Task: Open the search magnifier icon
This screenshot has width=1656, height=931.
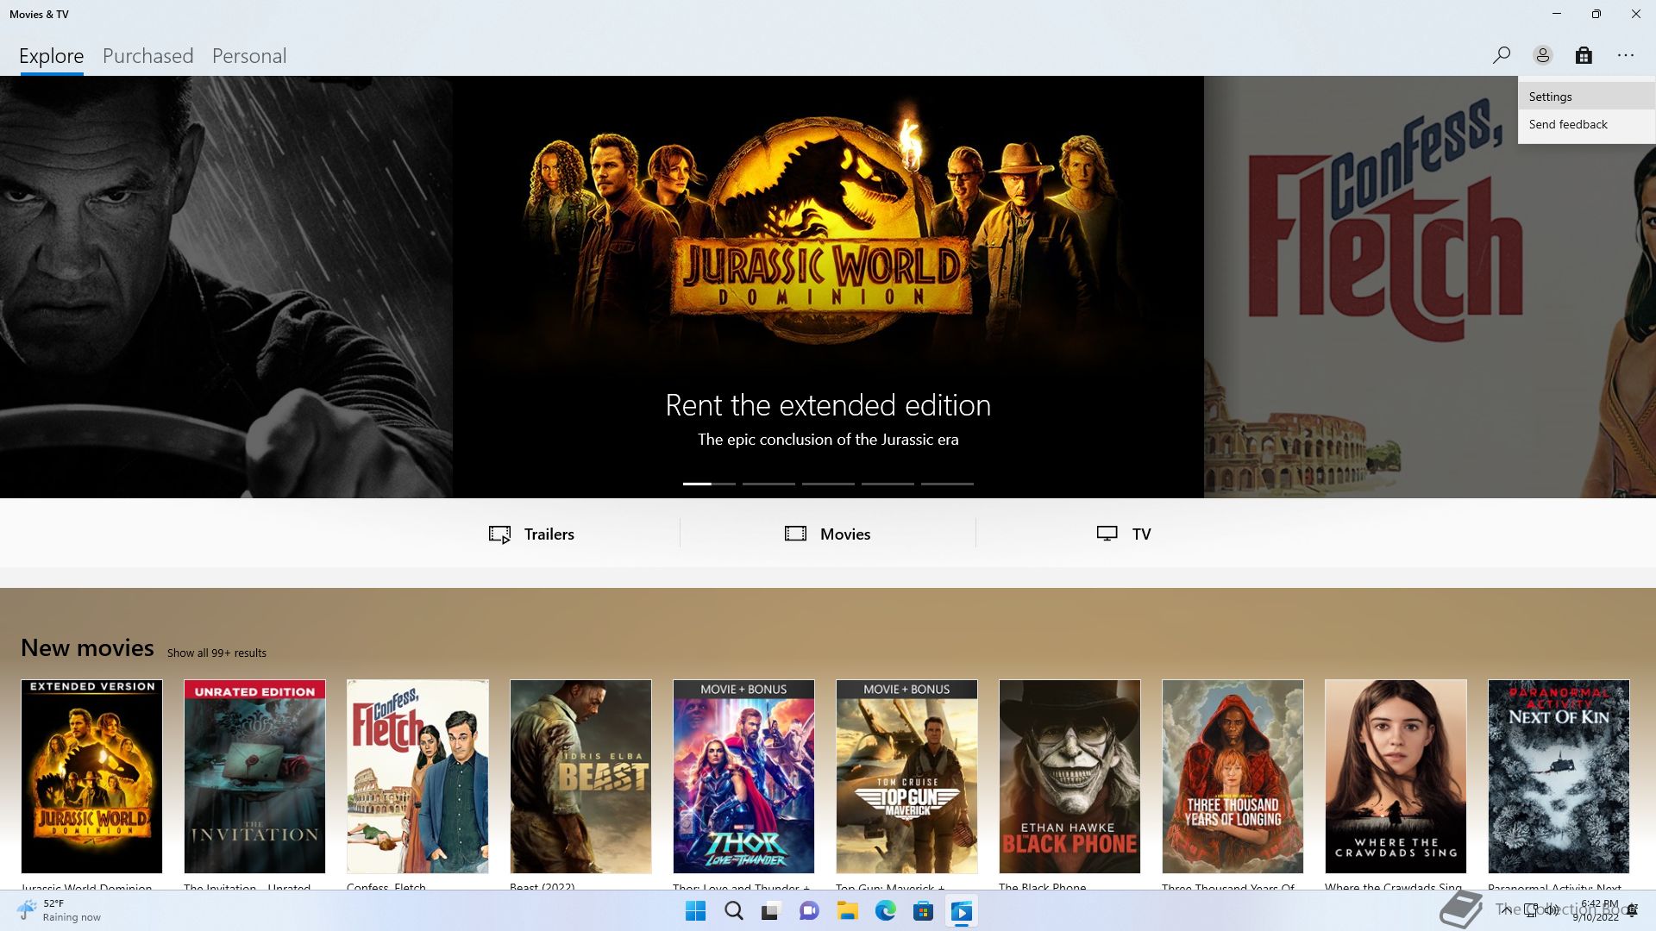Action: [1502, 55]
